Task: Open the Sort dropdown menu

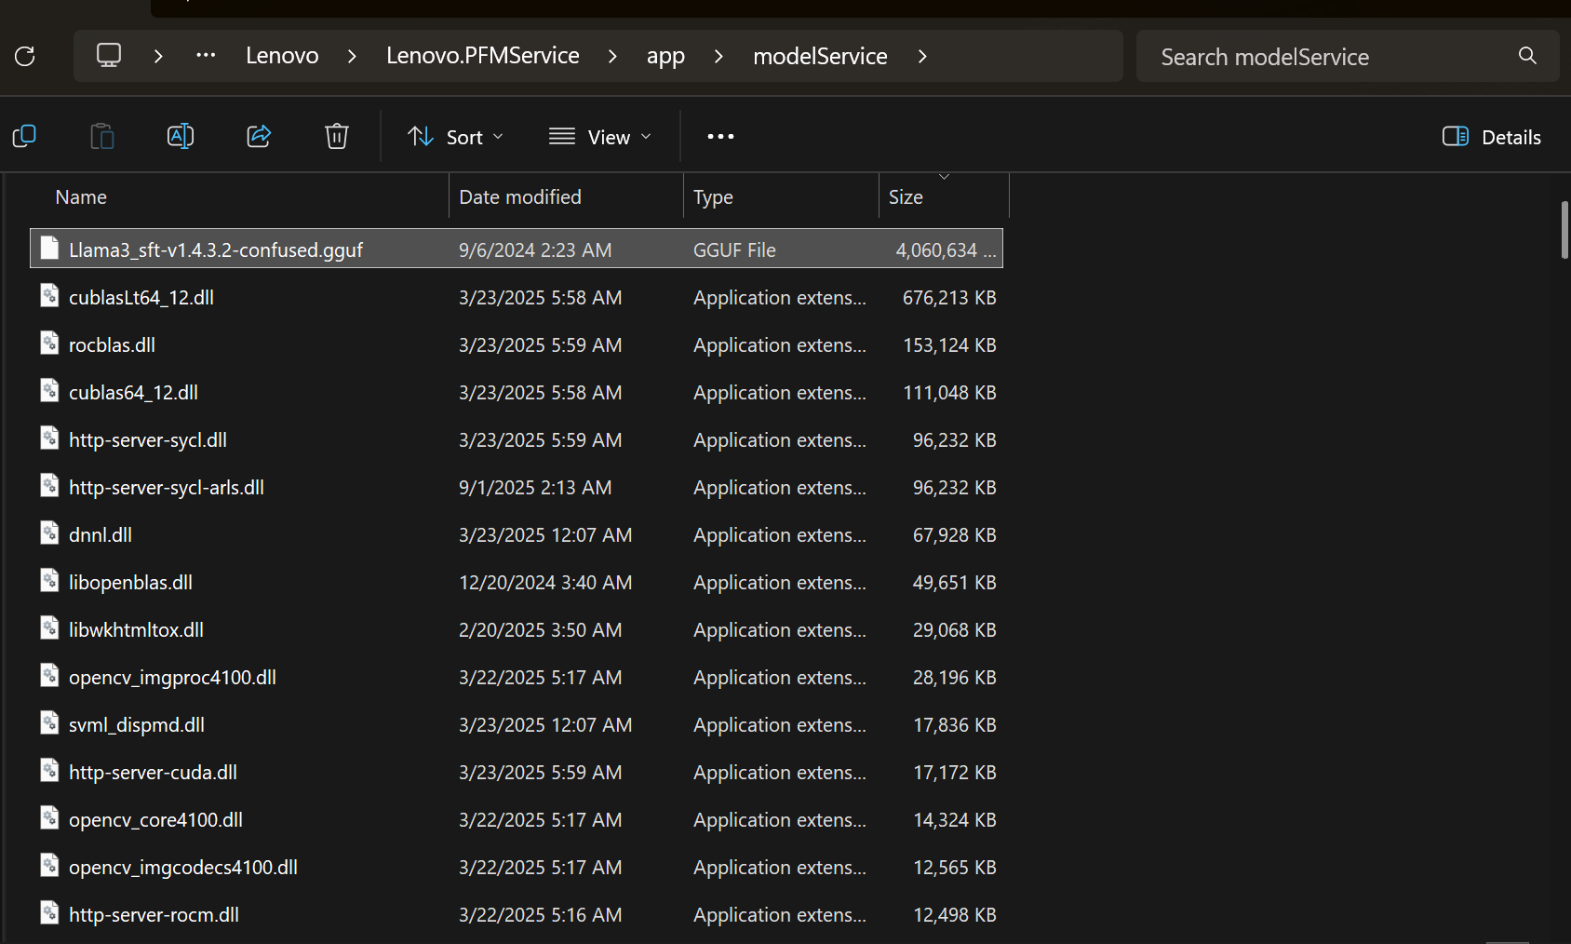Action: point(456,137)
